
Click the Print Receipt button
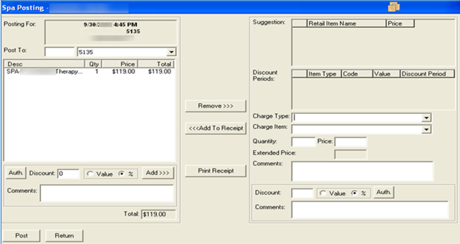(x=215, y=171)
